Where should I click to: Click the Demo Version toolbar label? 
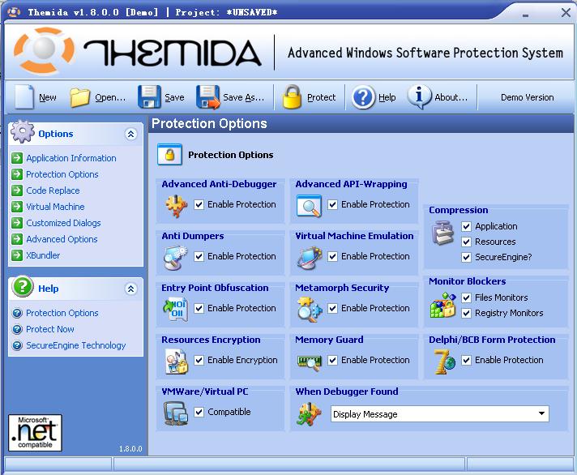point(527,97)
